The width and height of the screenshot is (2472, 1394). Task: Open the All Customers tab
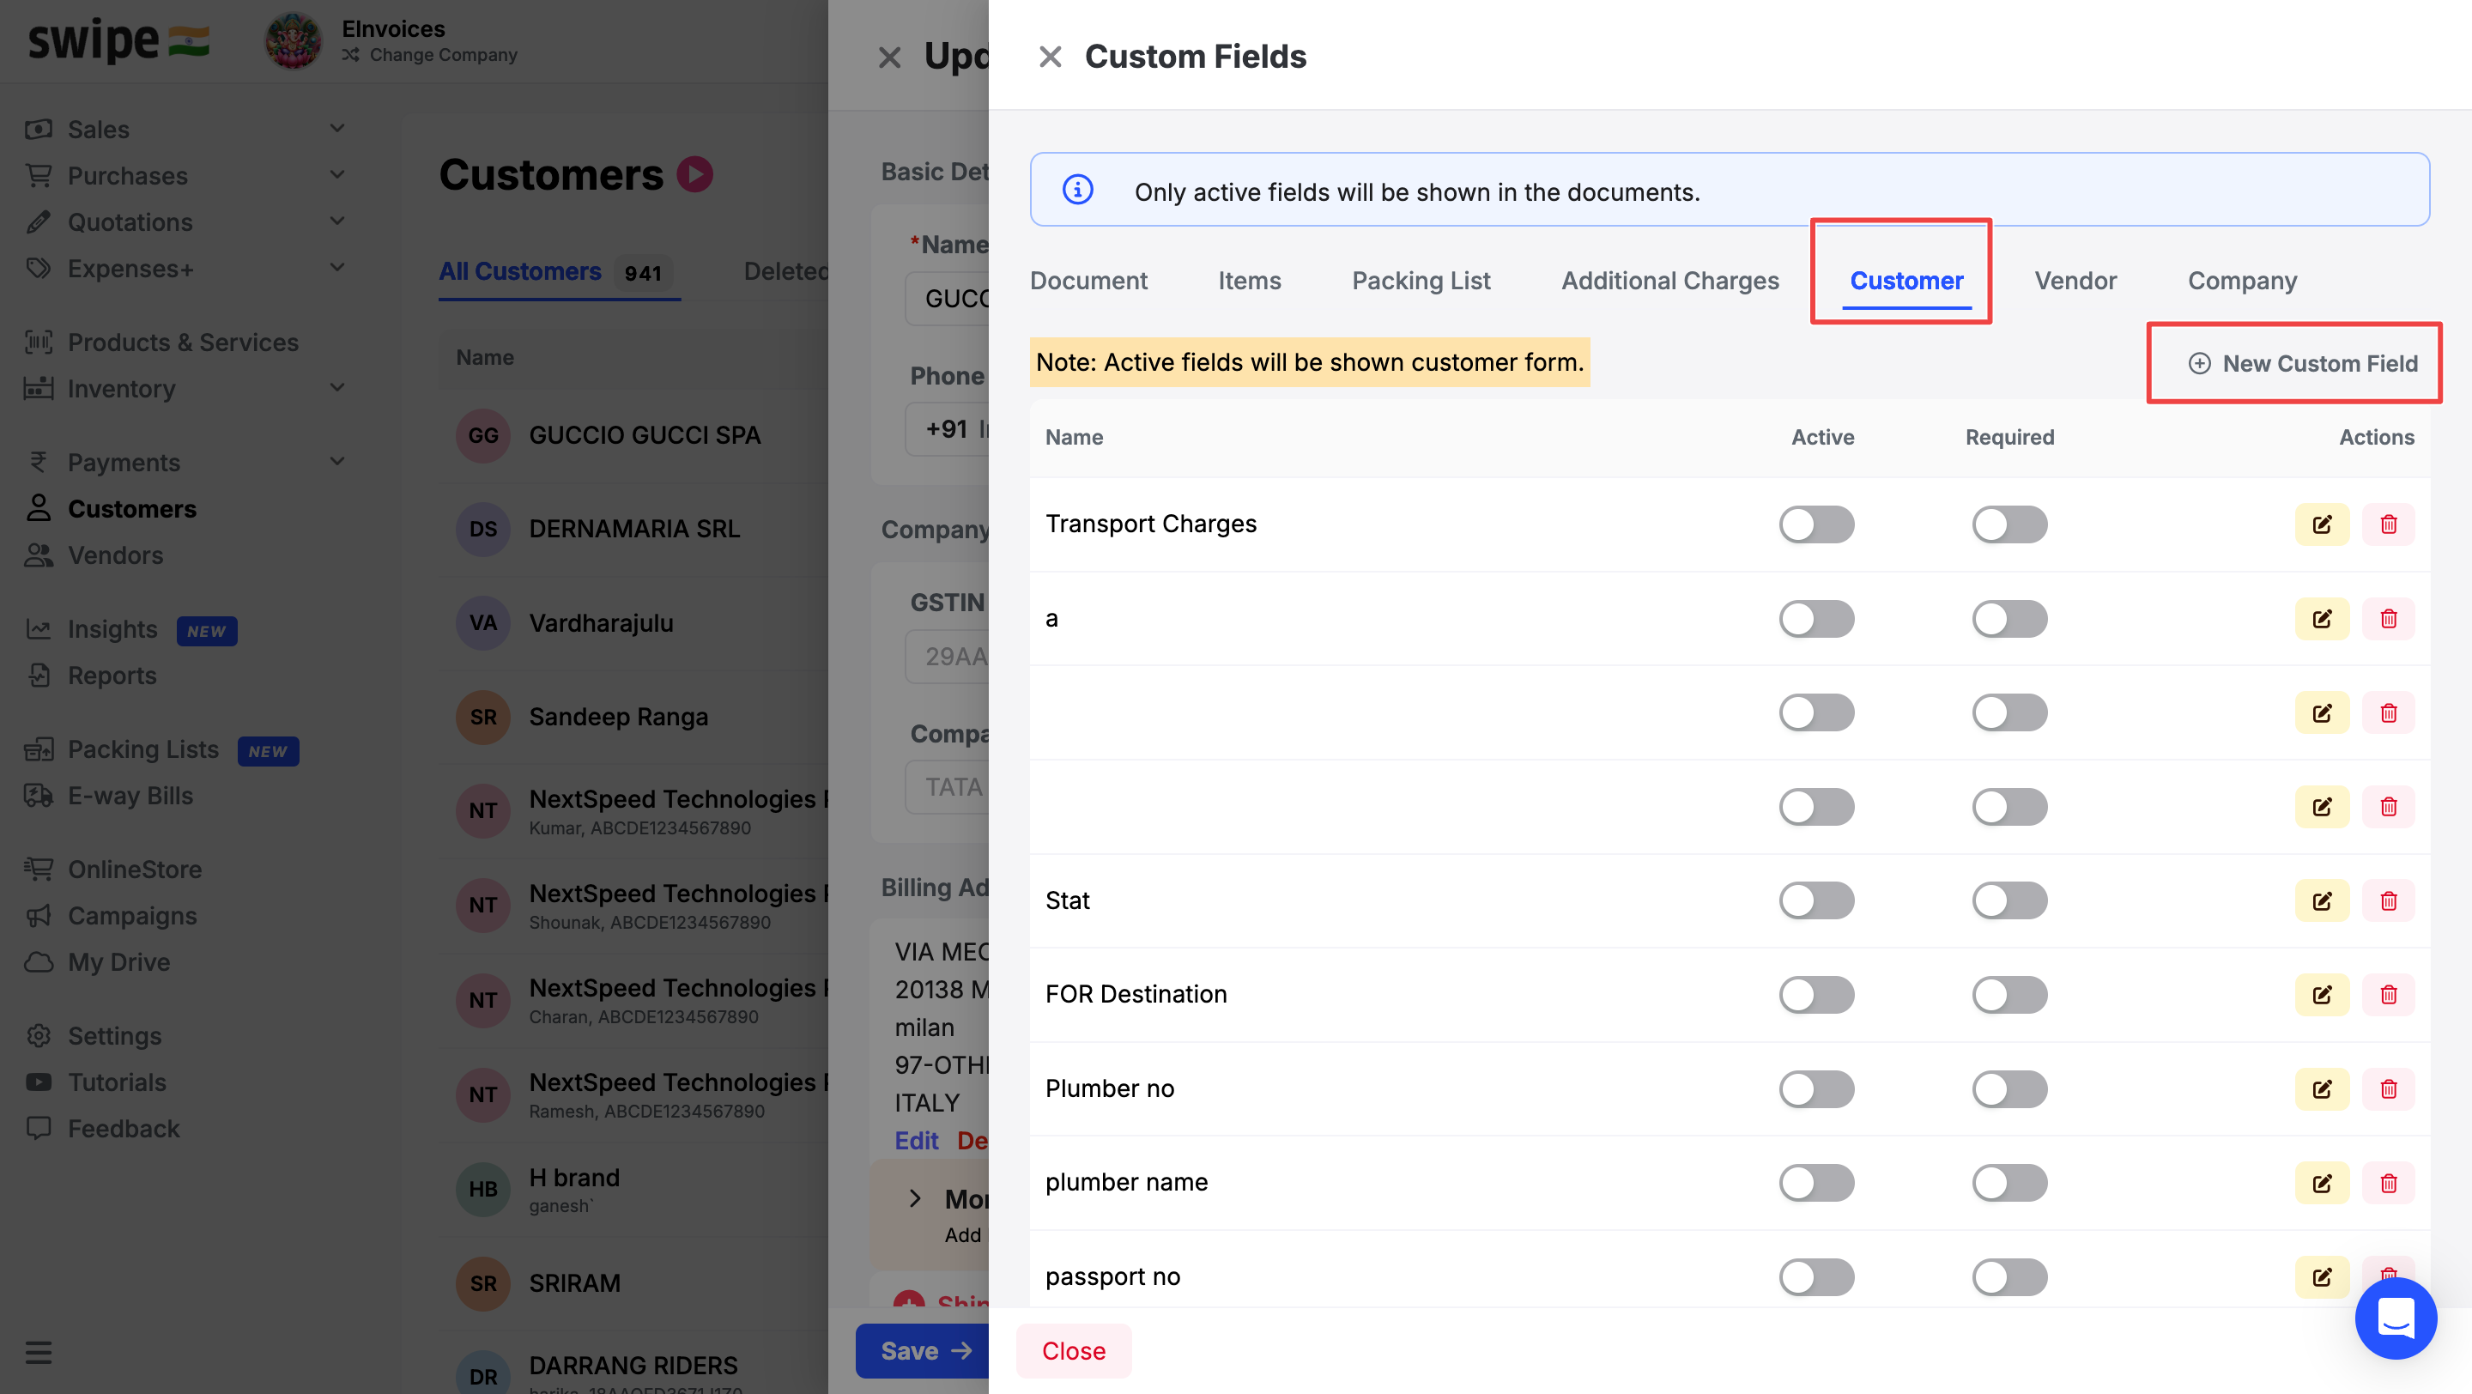(560, 272)
